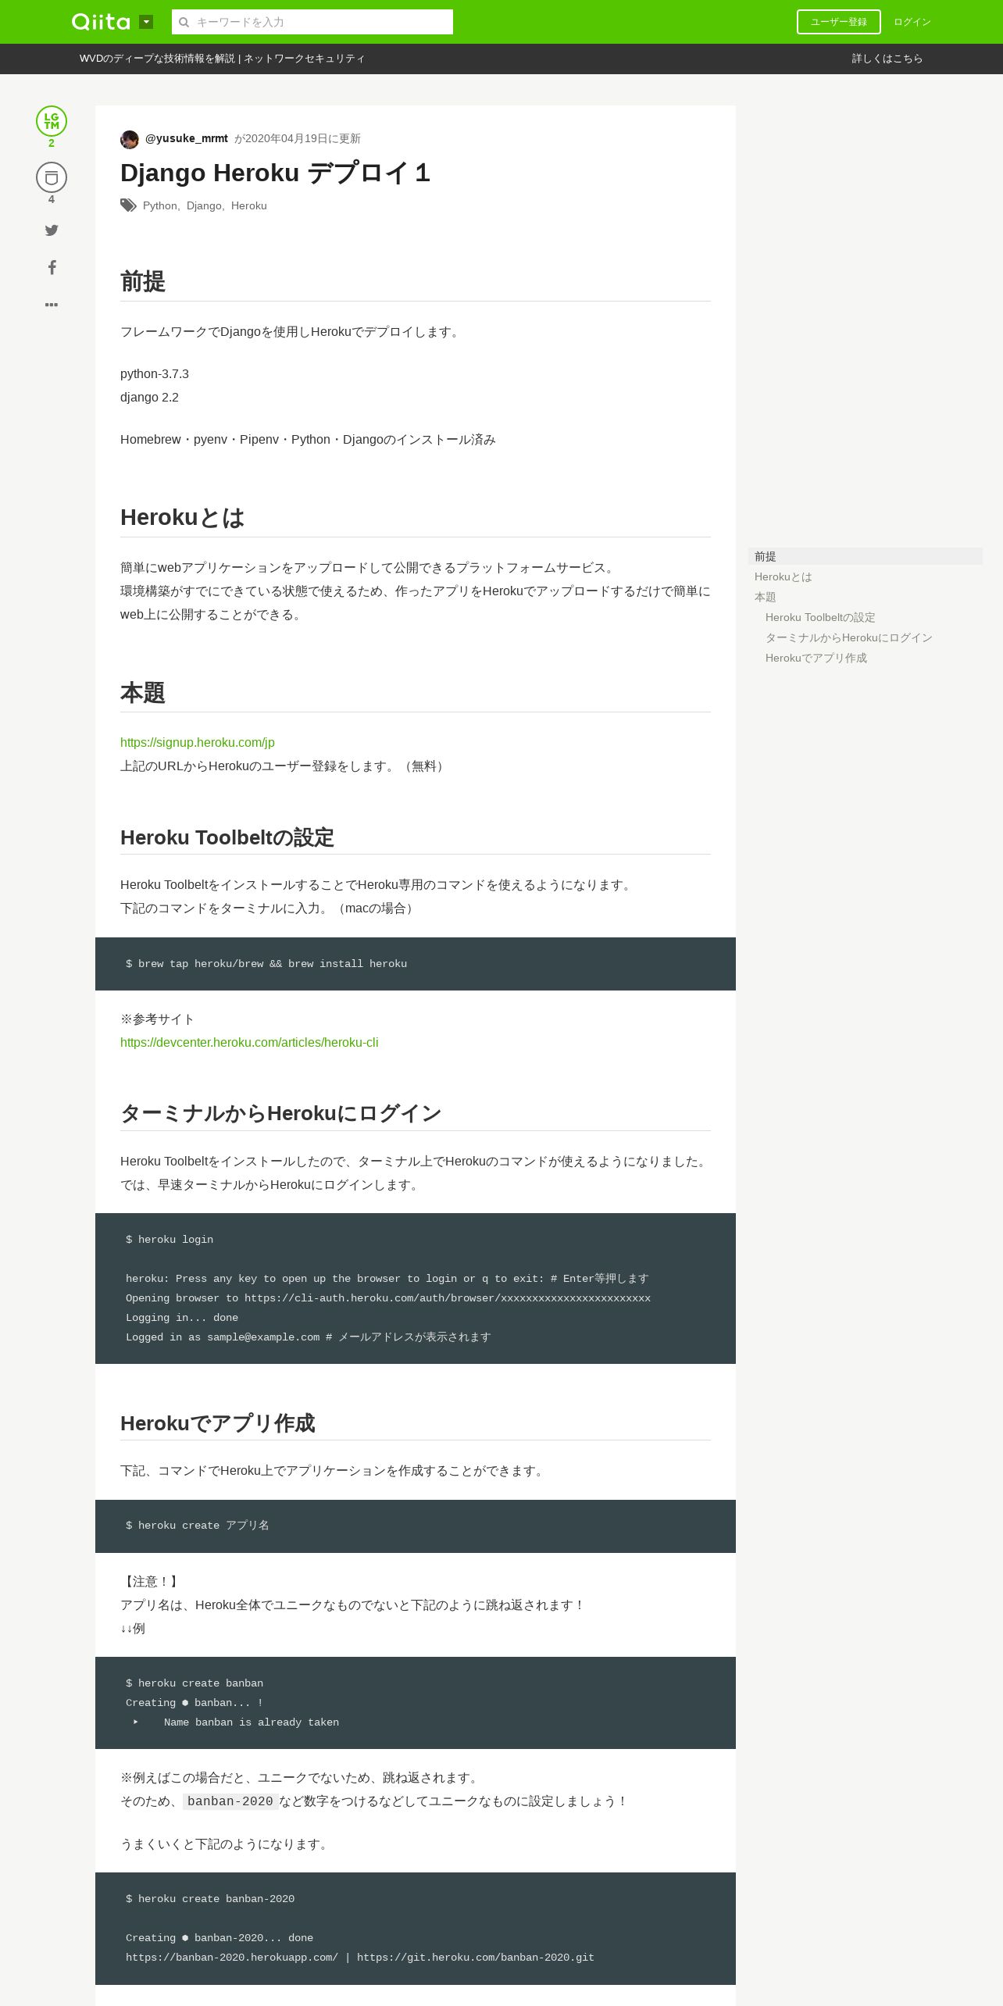This screenshot has width=1003, height=2006.
Task: Click the python-3.7.3 text line
Action: point(155,374)
